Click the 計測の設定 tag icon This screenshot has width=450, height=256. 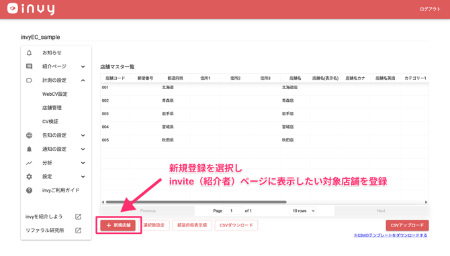point(29,80)
